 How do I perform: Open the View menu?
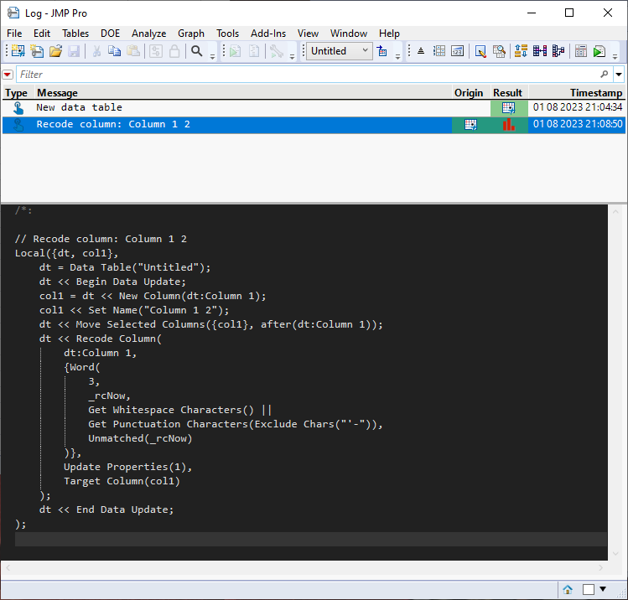308,34
